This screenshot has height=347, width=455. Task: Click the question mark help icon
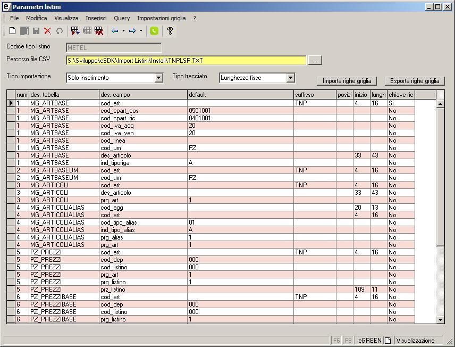click(170, 31)
